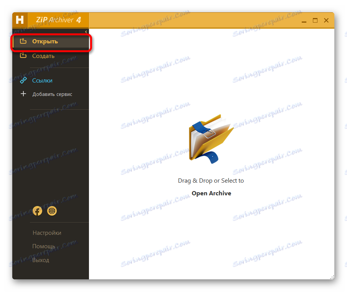This screenshot has height=292, width=347.
Task: Collapse the sidebar with the small chevron
Action: [x=86, y=32]
